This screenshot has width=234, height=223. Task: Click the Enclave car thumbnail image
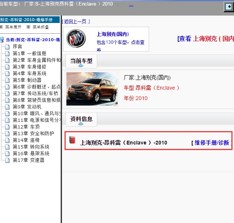point(92,89)
